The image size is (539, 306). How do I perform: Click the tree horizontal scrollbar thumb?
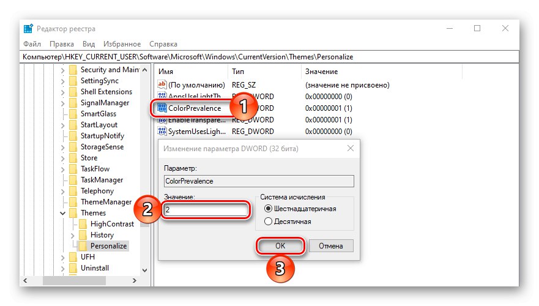pos(74,280)
